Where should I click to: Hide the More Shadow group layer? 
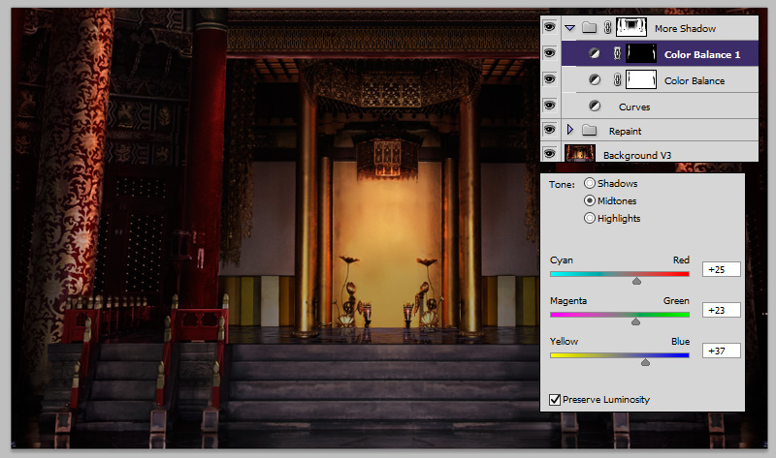pyautogui.click(x=549, y=27)
